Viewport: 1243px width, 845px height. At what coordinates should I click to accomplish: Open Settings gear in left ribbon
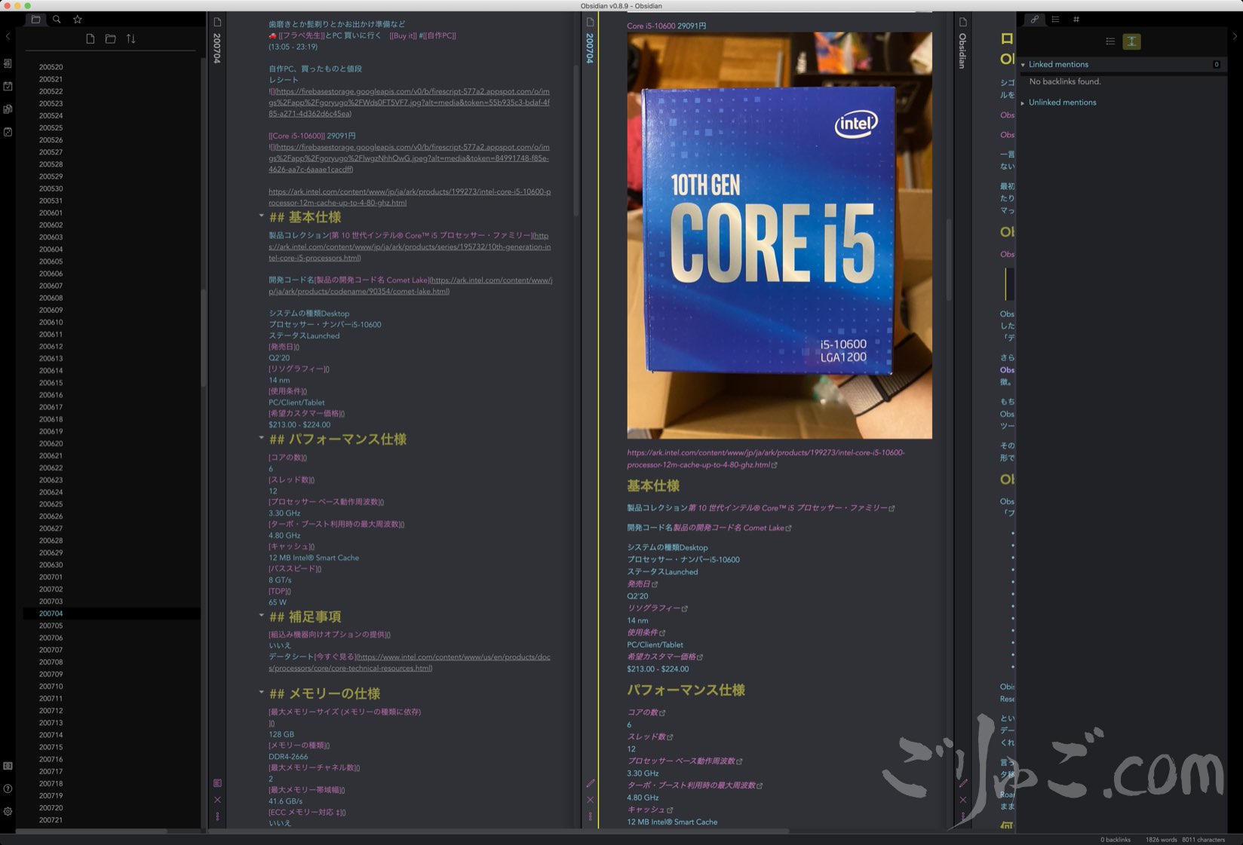click(8, 811)
